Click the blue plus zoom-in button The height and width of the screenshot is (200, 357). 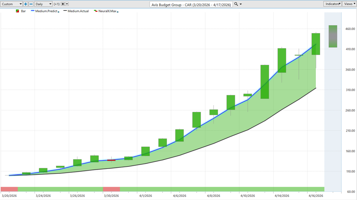pos(26,4)
